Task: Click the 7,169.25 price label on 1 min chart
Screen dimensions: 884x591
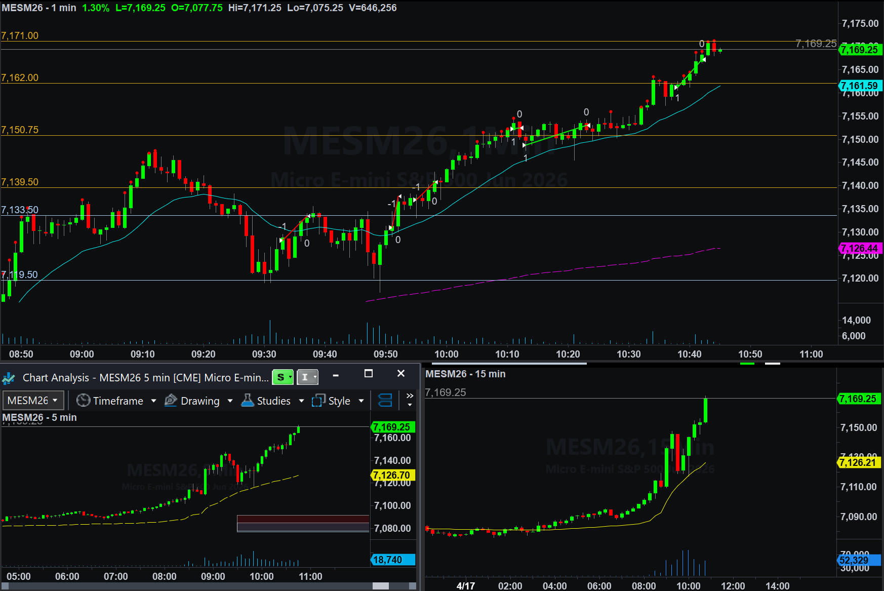Action: [x=860, y=50]
